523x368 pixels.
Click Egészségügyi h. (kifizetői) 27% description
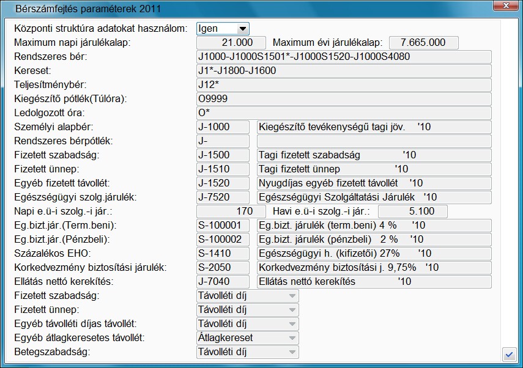374,253
